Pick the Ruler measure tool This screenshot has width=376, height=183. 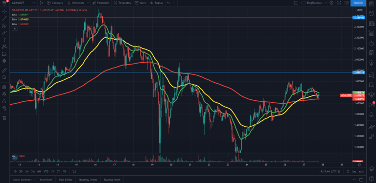[4, 70]
